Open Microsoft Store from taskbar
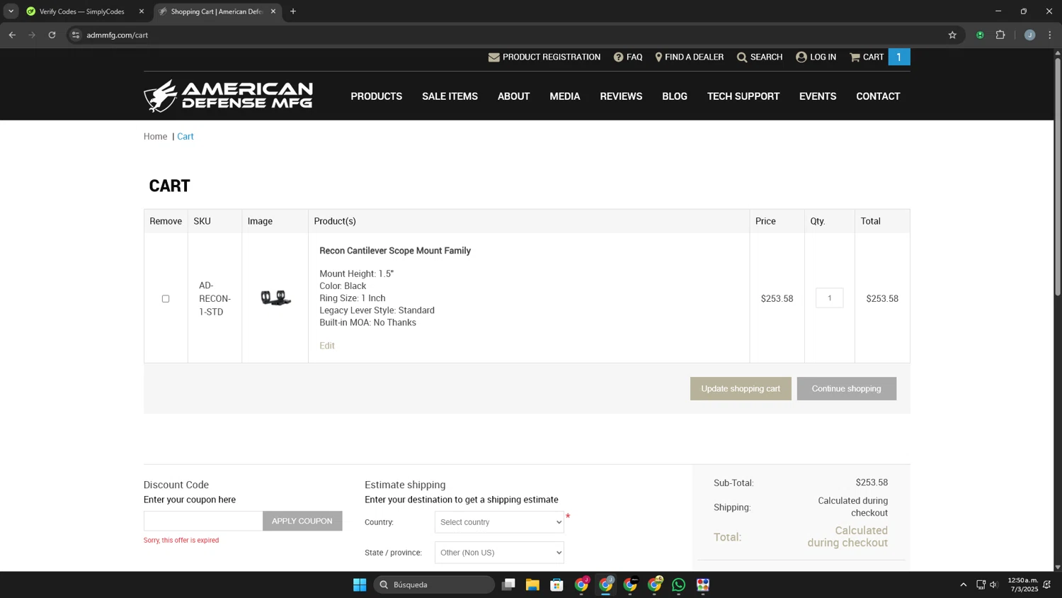Image resolution: width=1062 pixels, height=598 pixels. point(557,585)
